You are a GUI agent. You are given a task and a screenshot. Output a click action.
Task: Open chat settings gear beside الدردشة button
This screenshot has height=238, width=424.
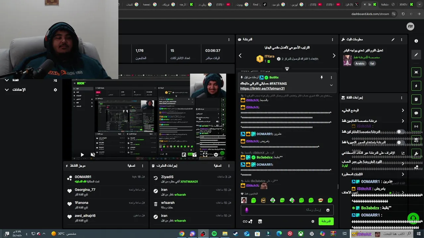[313, 221]
